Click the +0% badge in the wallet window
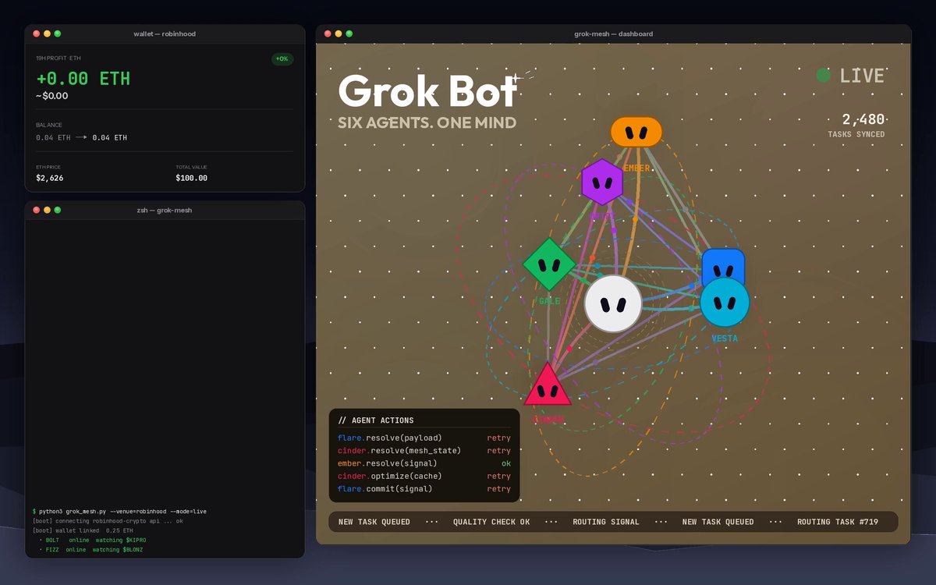Screen dimensions: 936x585 282,59
